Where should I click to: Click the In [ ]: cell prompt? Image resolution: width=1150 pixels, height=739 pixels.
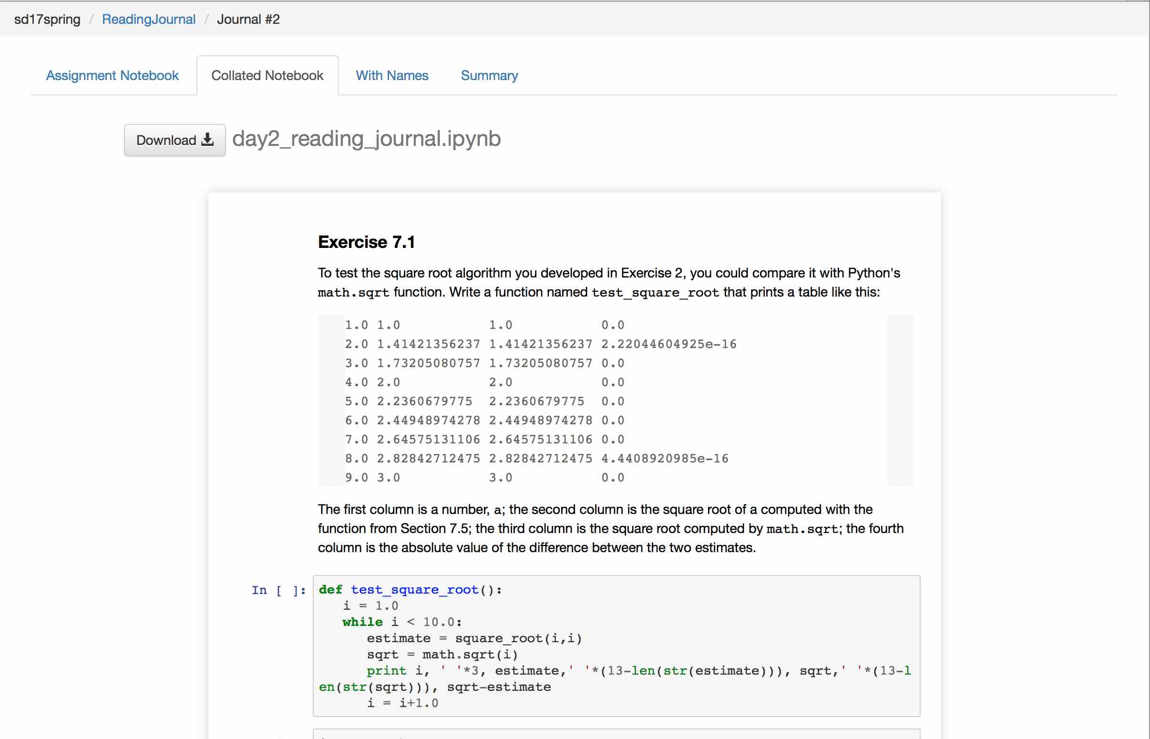(x=278, y=590)
